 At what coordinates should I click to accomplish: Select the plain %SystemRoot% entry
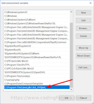click(37, 50)
